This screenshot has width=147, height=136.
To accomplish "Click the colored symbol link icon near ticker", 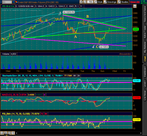I will pos(16,2).
